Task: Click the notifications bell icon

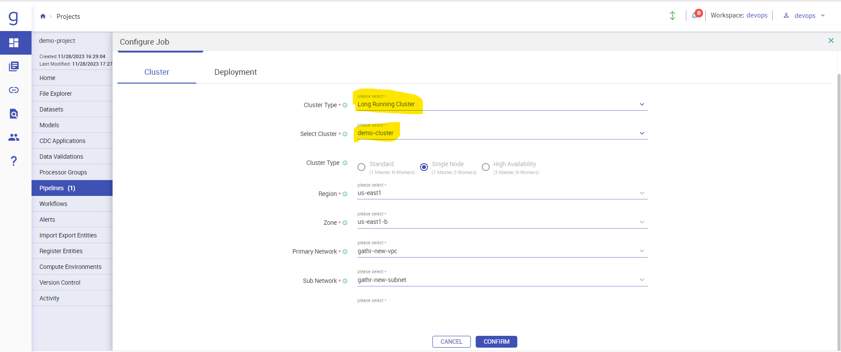Action: (x=695, y=15)
